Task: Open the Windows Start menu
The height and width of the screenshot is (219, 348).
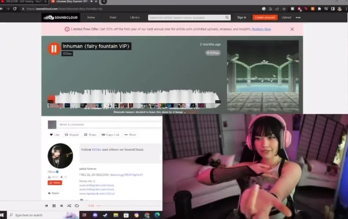Action: click(2, 215)
